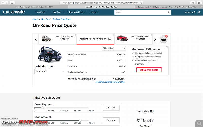This screenshot has height=127, width=203.
Task: Toggle the Safari sidebar button
Action: pyautogui.click(x=12, y=3)
